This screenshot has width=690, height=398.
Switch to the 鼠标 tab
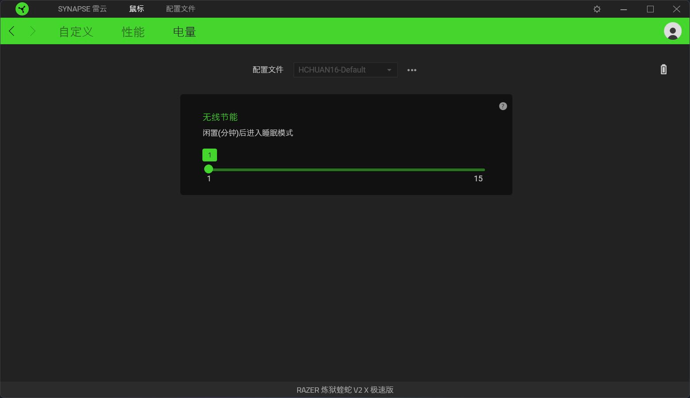click(136, 9)
